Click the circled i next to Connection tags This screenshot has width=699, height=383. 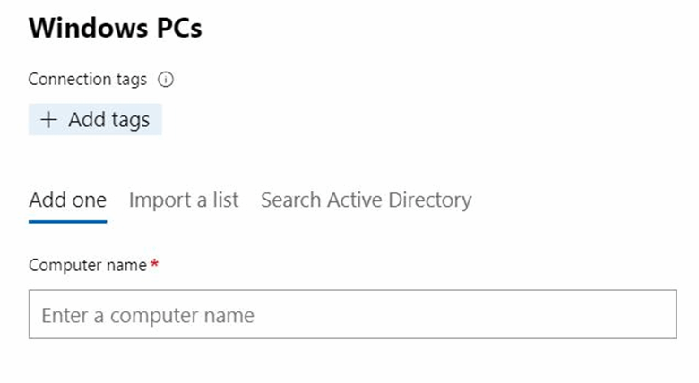click(165, 80)
